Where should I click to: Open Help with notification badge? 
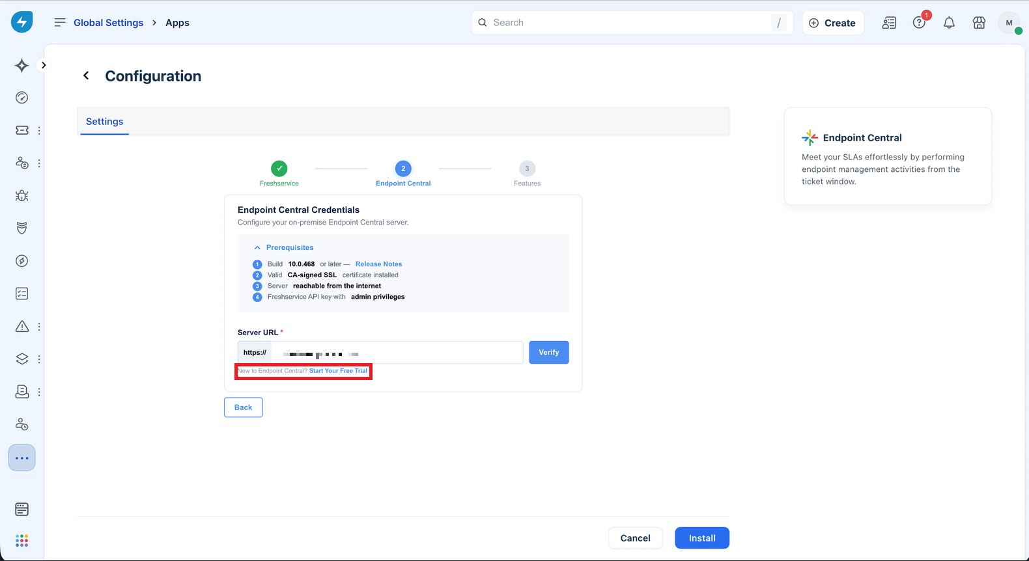(919, 23)
